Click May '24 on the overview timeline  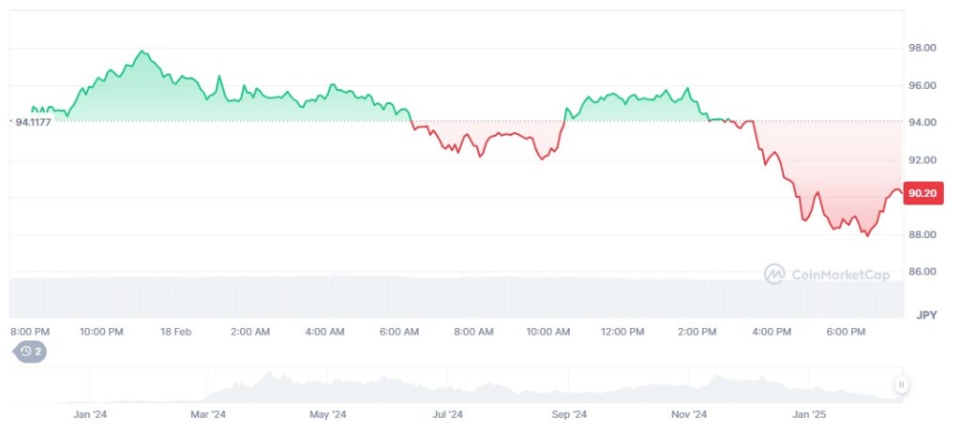coord(328,413)
